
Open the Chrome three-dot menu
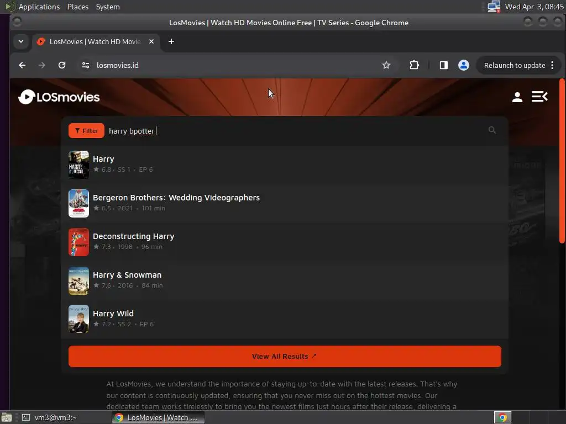tap(552, 65)
